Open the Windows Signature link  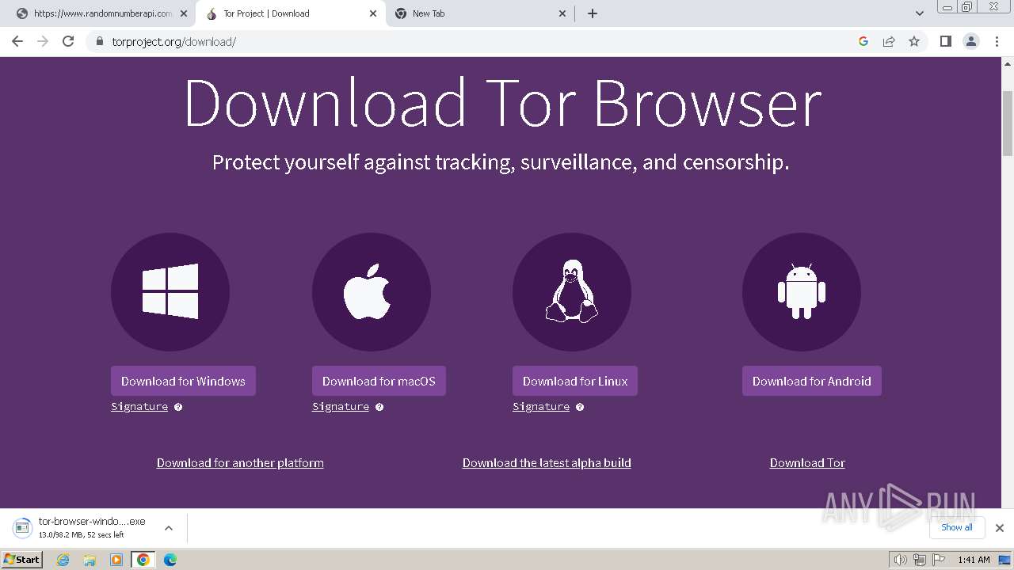coord(139,407)
